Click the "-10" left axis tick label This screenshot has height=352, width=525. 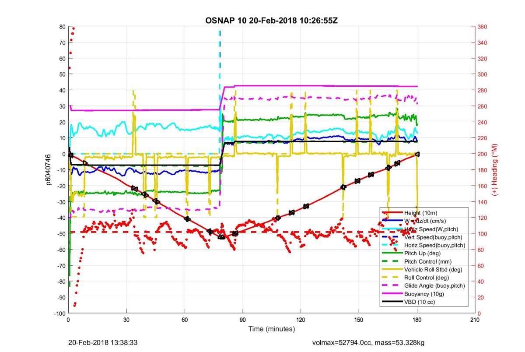pyautogui.click(x=61, y=170)
